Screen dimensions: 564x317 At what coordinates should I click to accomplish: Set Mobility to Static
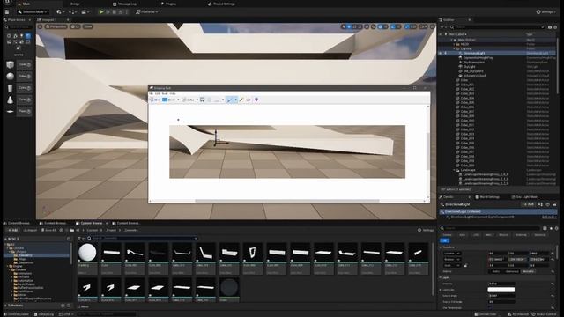(495, 271)
